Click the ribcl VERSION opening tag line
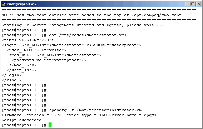The image size is (203, 129). pos(28,40)
